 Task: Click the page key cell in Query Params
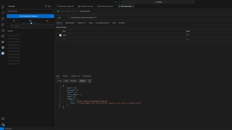point(123,35)
